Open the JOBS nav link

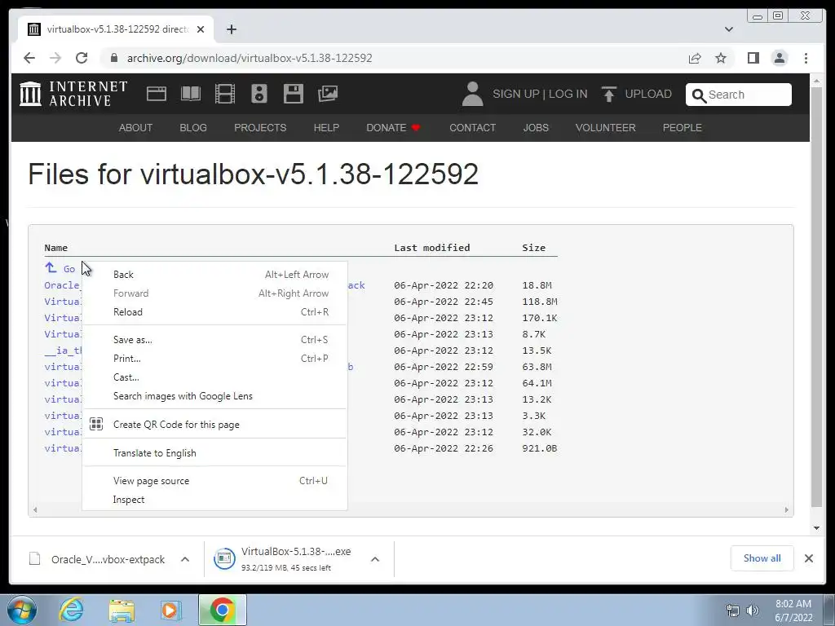536,128
